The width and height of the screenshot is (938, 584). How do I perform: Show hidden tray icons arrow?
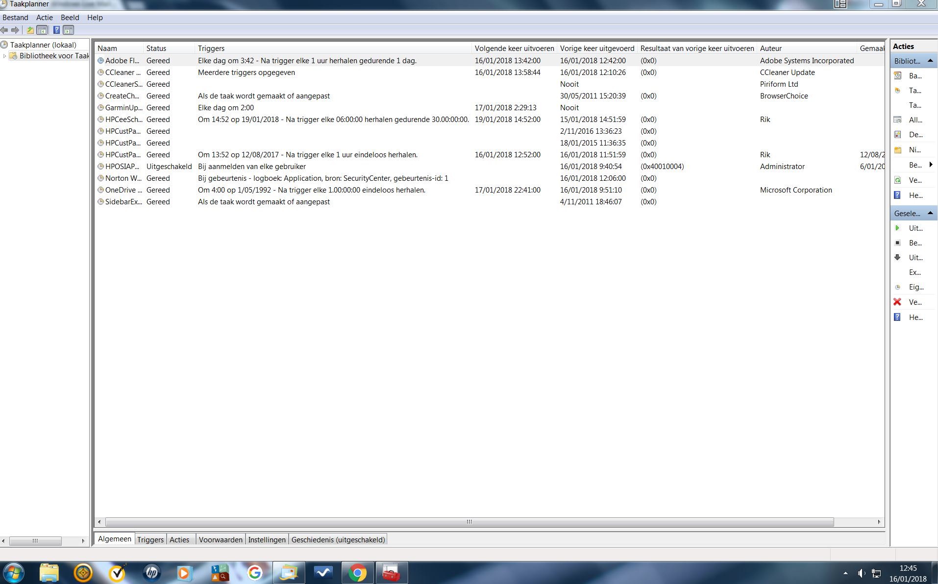[x=845, y=573]
